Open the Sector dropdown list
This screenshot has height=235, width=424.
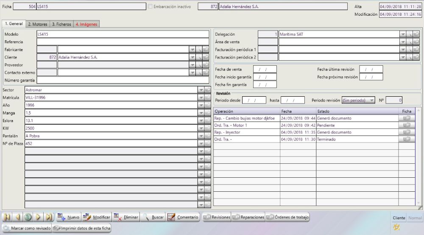tap(201, 90)
